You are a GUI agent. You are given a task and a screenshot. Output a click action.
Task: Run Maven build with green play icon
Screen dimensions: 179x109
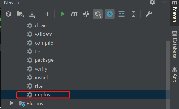tap(63, 14)
